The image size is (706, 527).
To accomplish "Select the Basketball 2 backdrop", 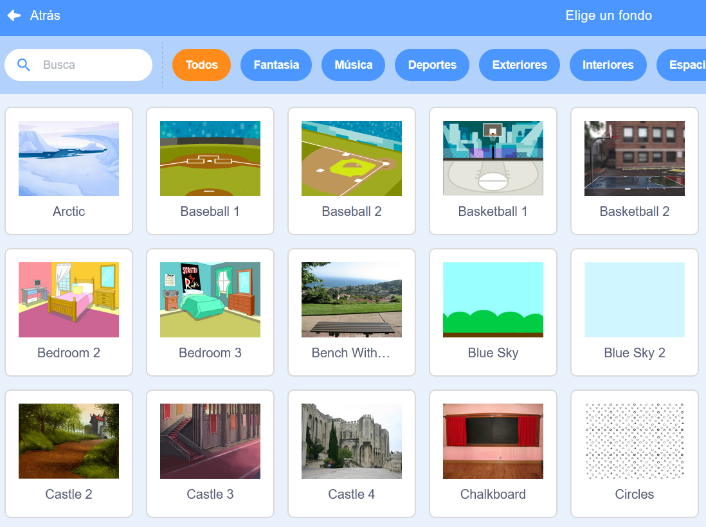I will [x=635, y=159].
